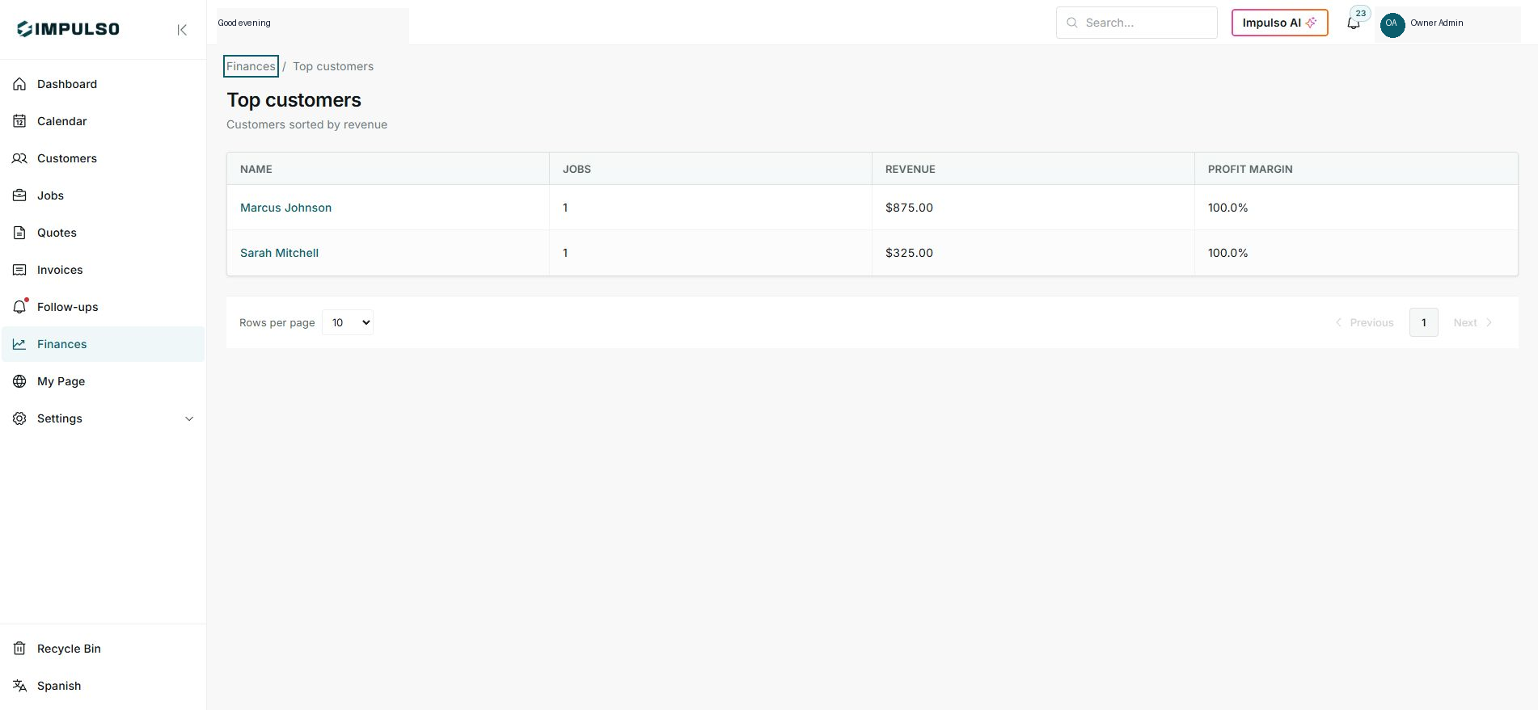Click the sparkle icon on Impulso AI
This screenshot has height=710, width=1538.
point(1311,23)
